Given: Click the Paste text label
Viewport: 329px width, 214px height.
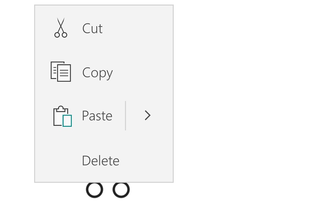Looking at the screenshot, I should (97, 116).
